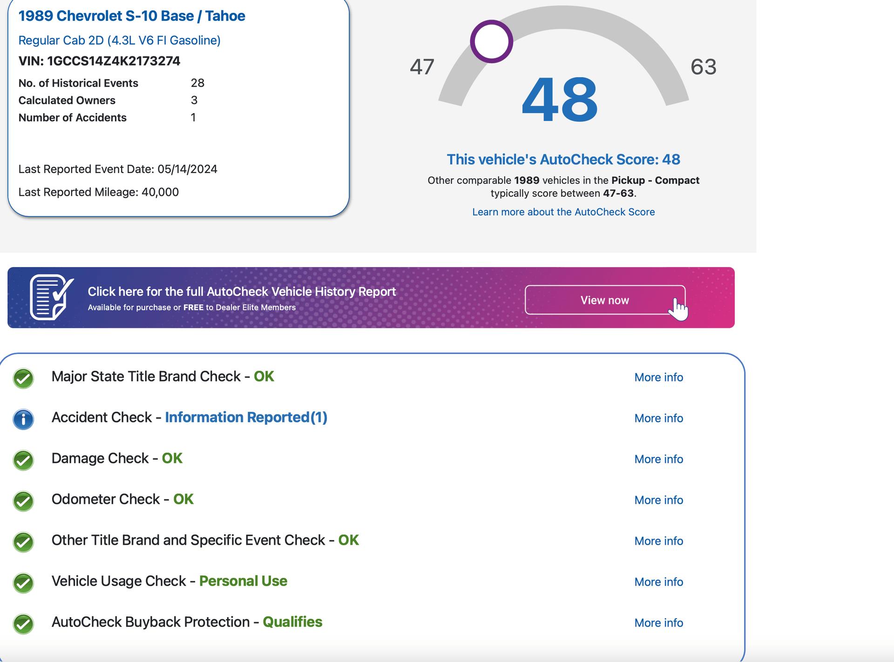Click the checkmark next to Other Title Brand
This screenshot has width=894, height=662.
point(23,542)
